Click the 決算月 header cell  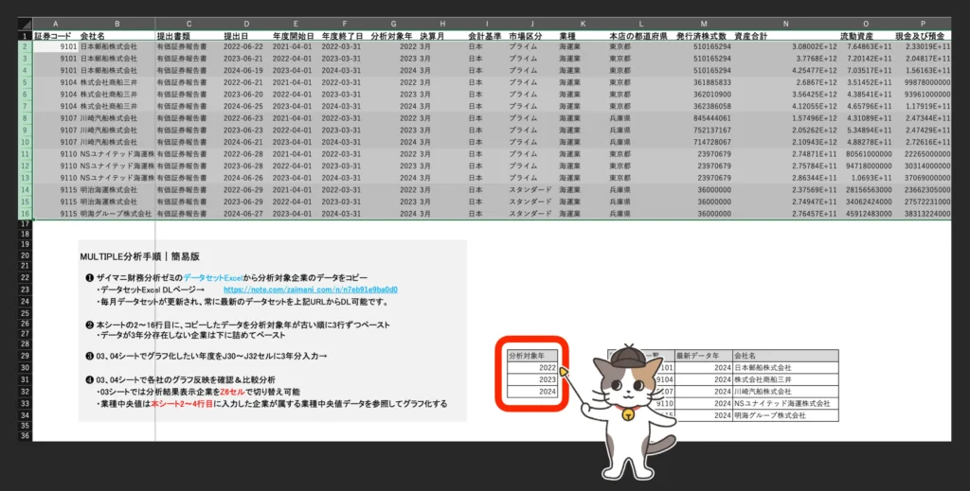click(x=442, y=37)
